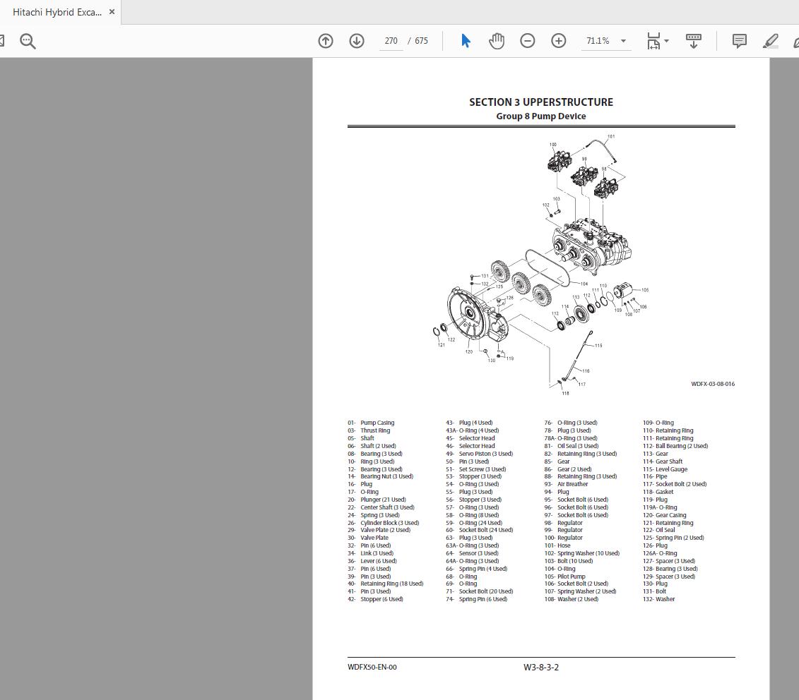
Task: Select the Hand tool
Action: [497, 40]
